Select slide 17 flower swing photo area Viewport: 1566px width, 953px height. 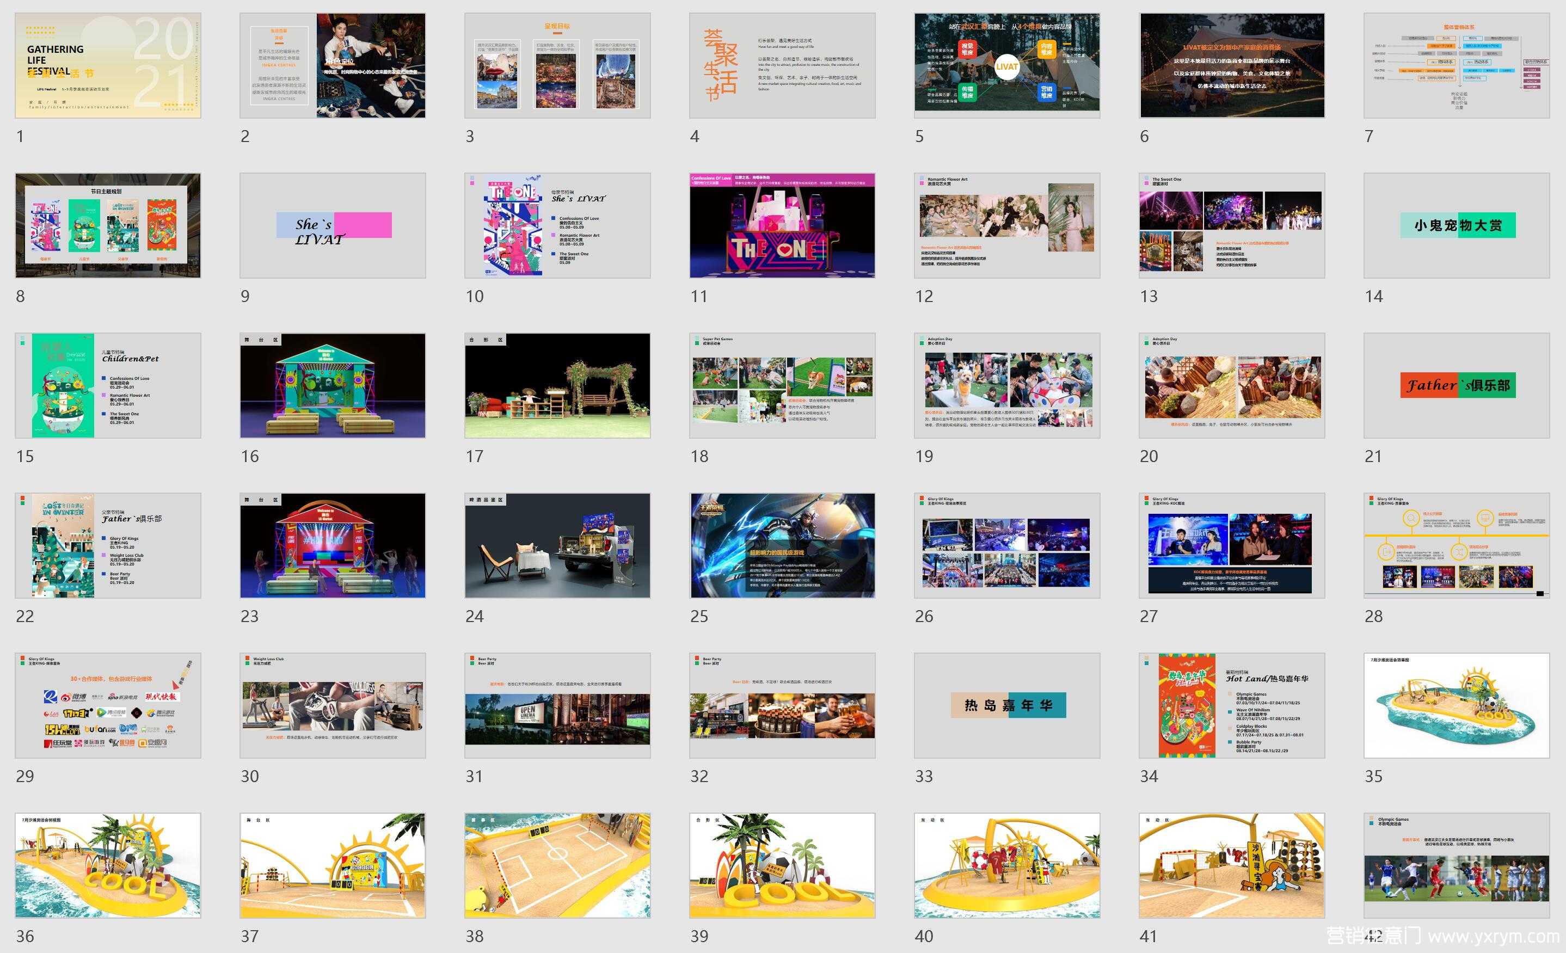[557, 386]
